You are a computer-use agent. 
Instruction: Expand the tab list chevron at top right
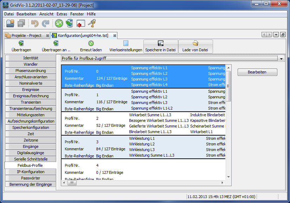coord(276,35)
